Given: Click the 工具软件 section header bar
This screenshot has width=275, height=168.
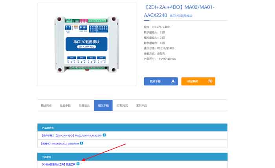Looking at the screenshot, I should click(x=132, y=156).
